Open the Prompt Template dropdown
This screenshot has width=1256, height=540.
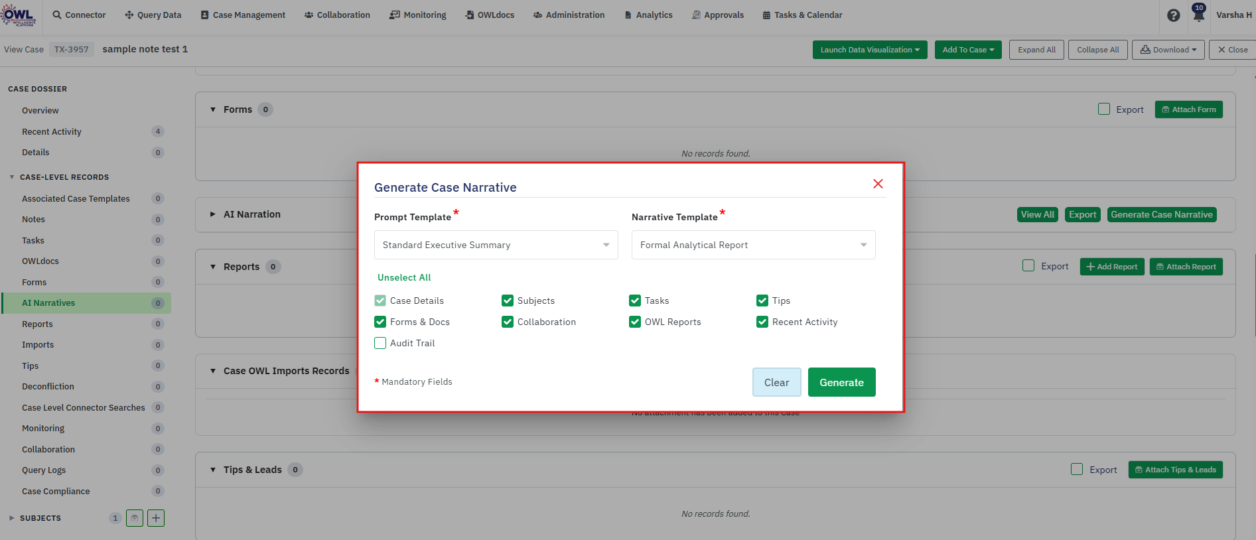[x=496, y=245]
